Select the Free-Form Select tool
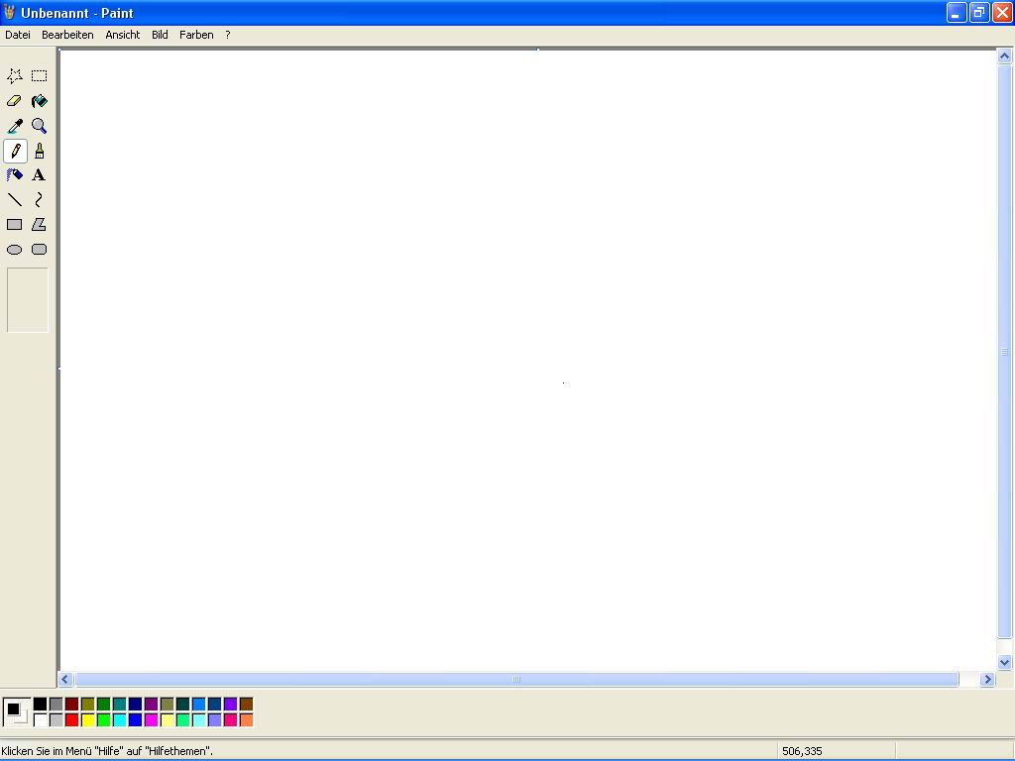1015x761 pixels. pos(15,75)
